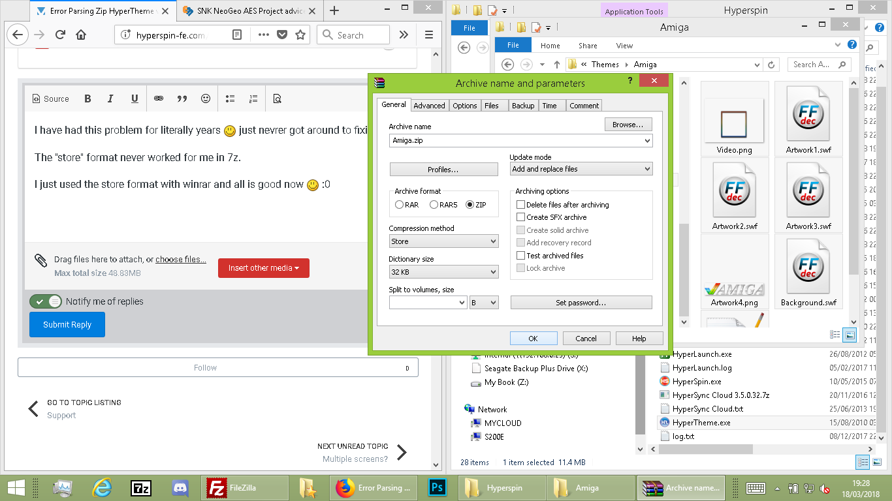Open the View menu in File Explorer
The image size is (892, 501).
[x=624, y=45]
